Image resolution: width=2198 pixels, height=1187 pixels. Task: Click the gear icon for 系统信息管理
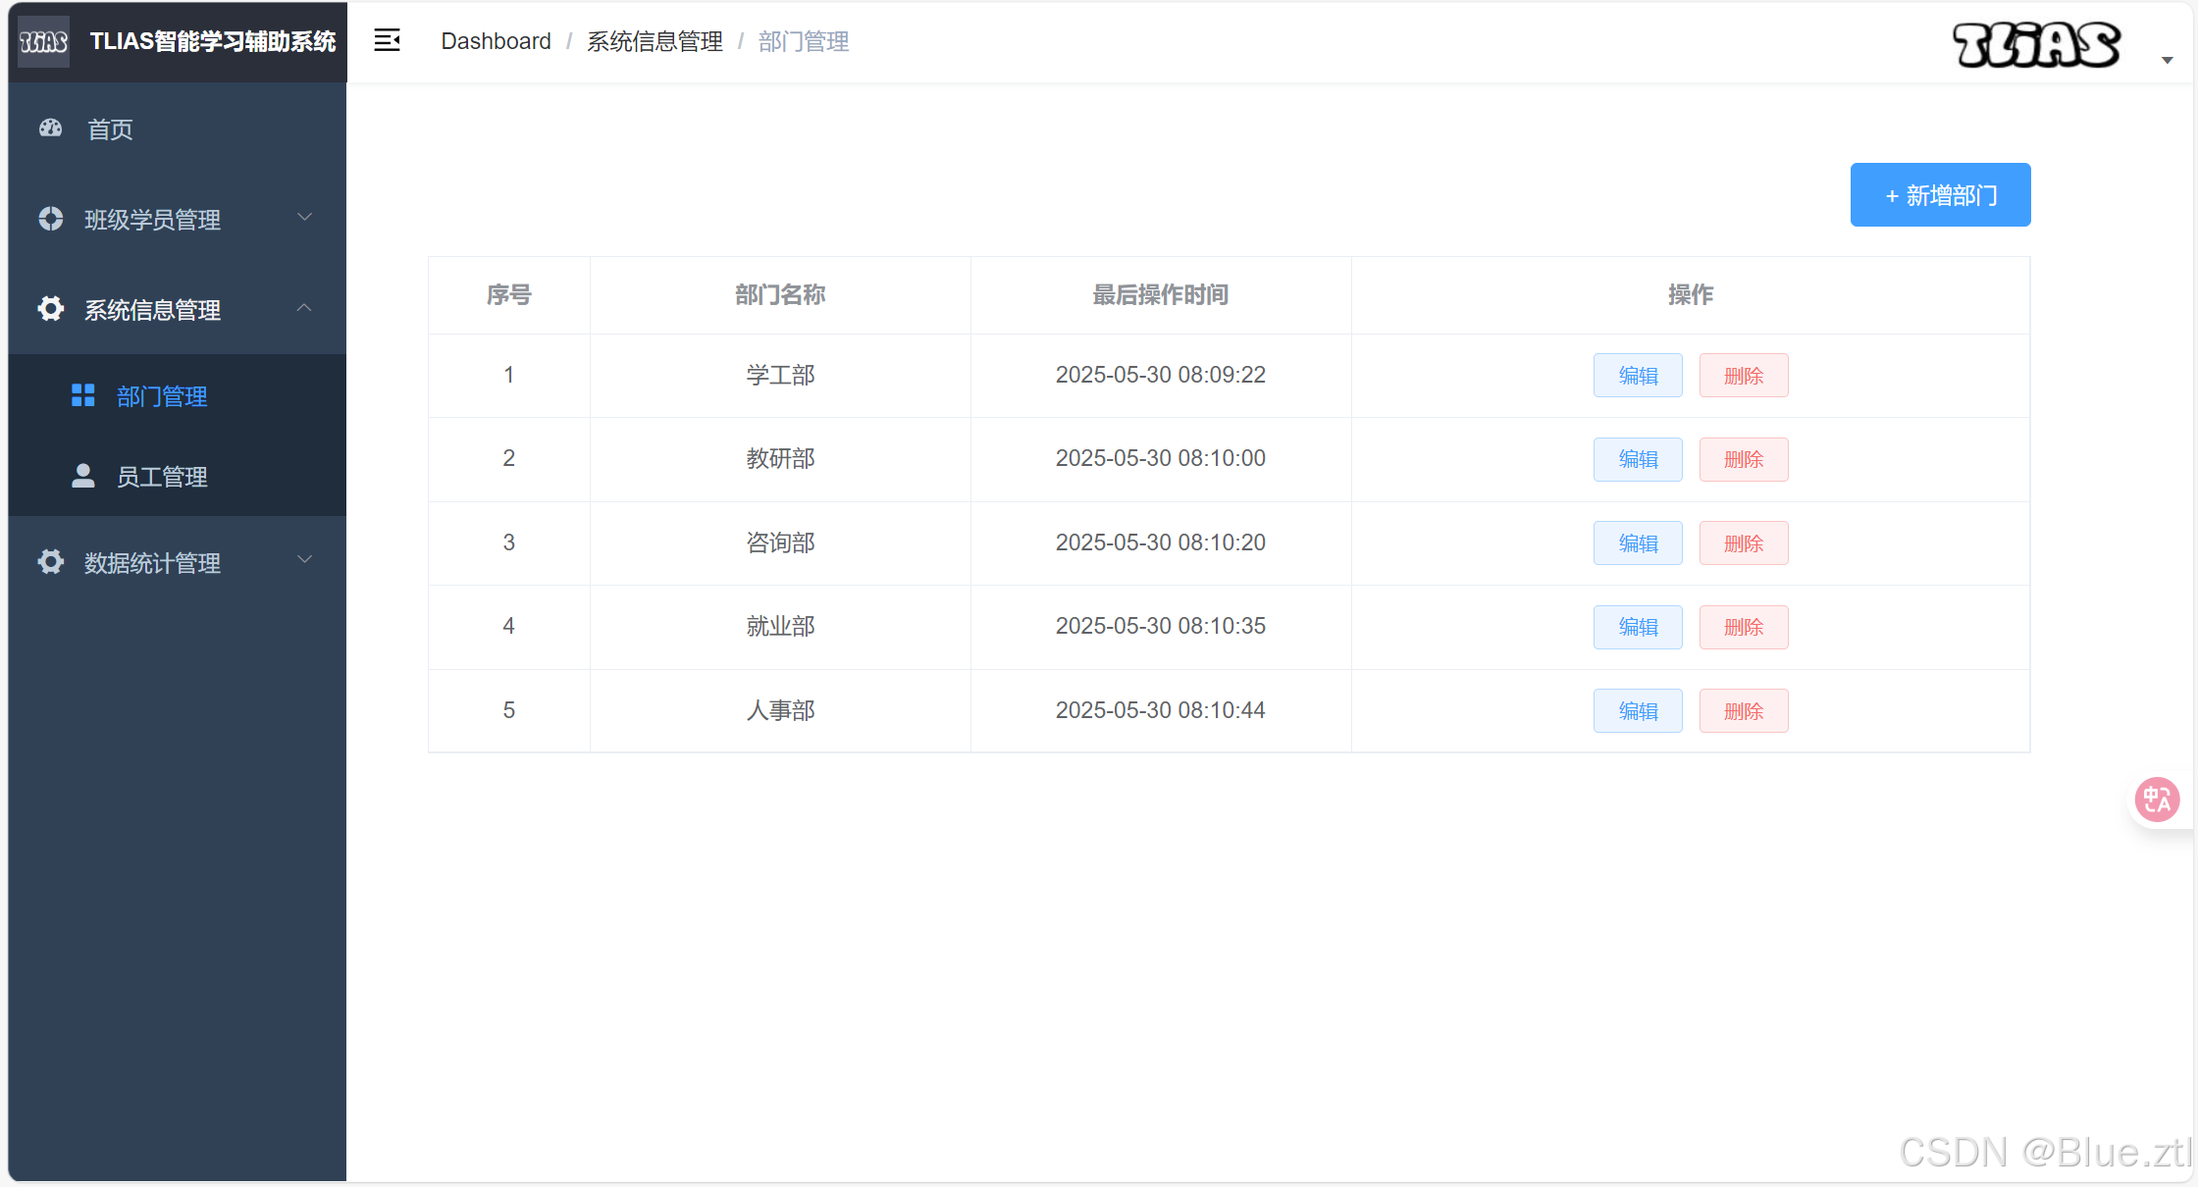click(x=50, y=309)
